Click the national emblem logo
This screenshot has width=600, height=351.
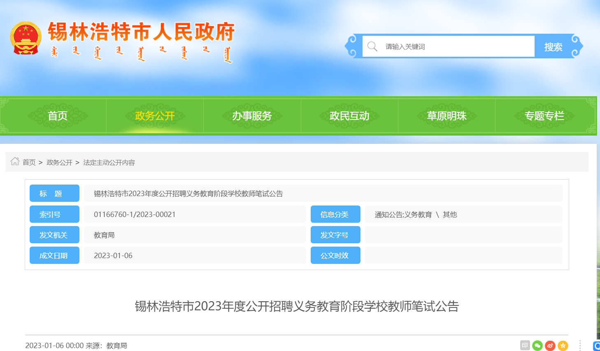coord(26,39)
